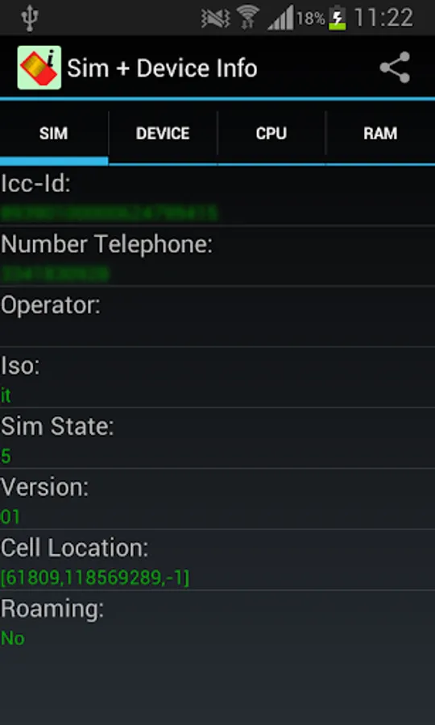
Task: Tap the Sim + Device Info app icon
Action: point(39,68)
